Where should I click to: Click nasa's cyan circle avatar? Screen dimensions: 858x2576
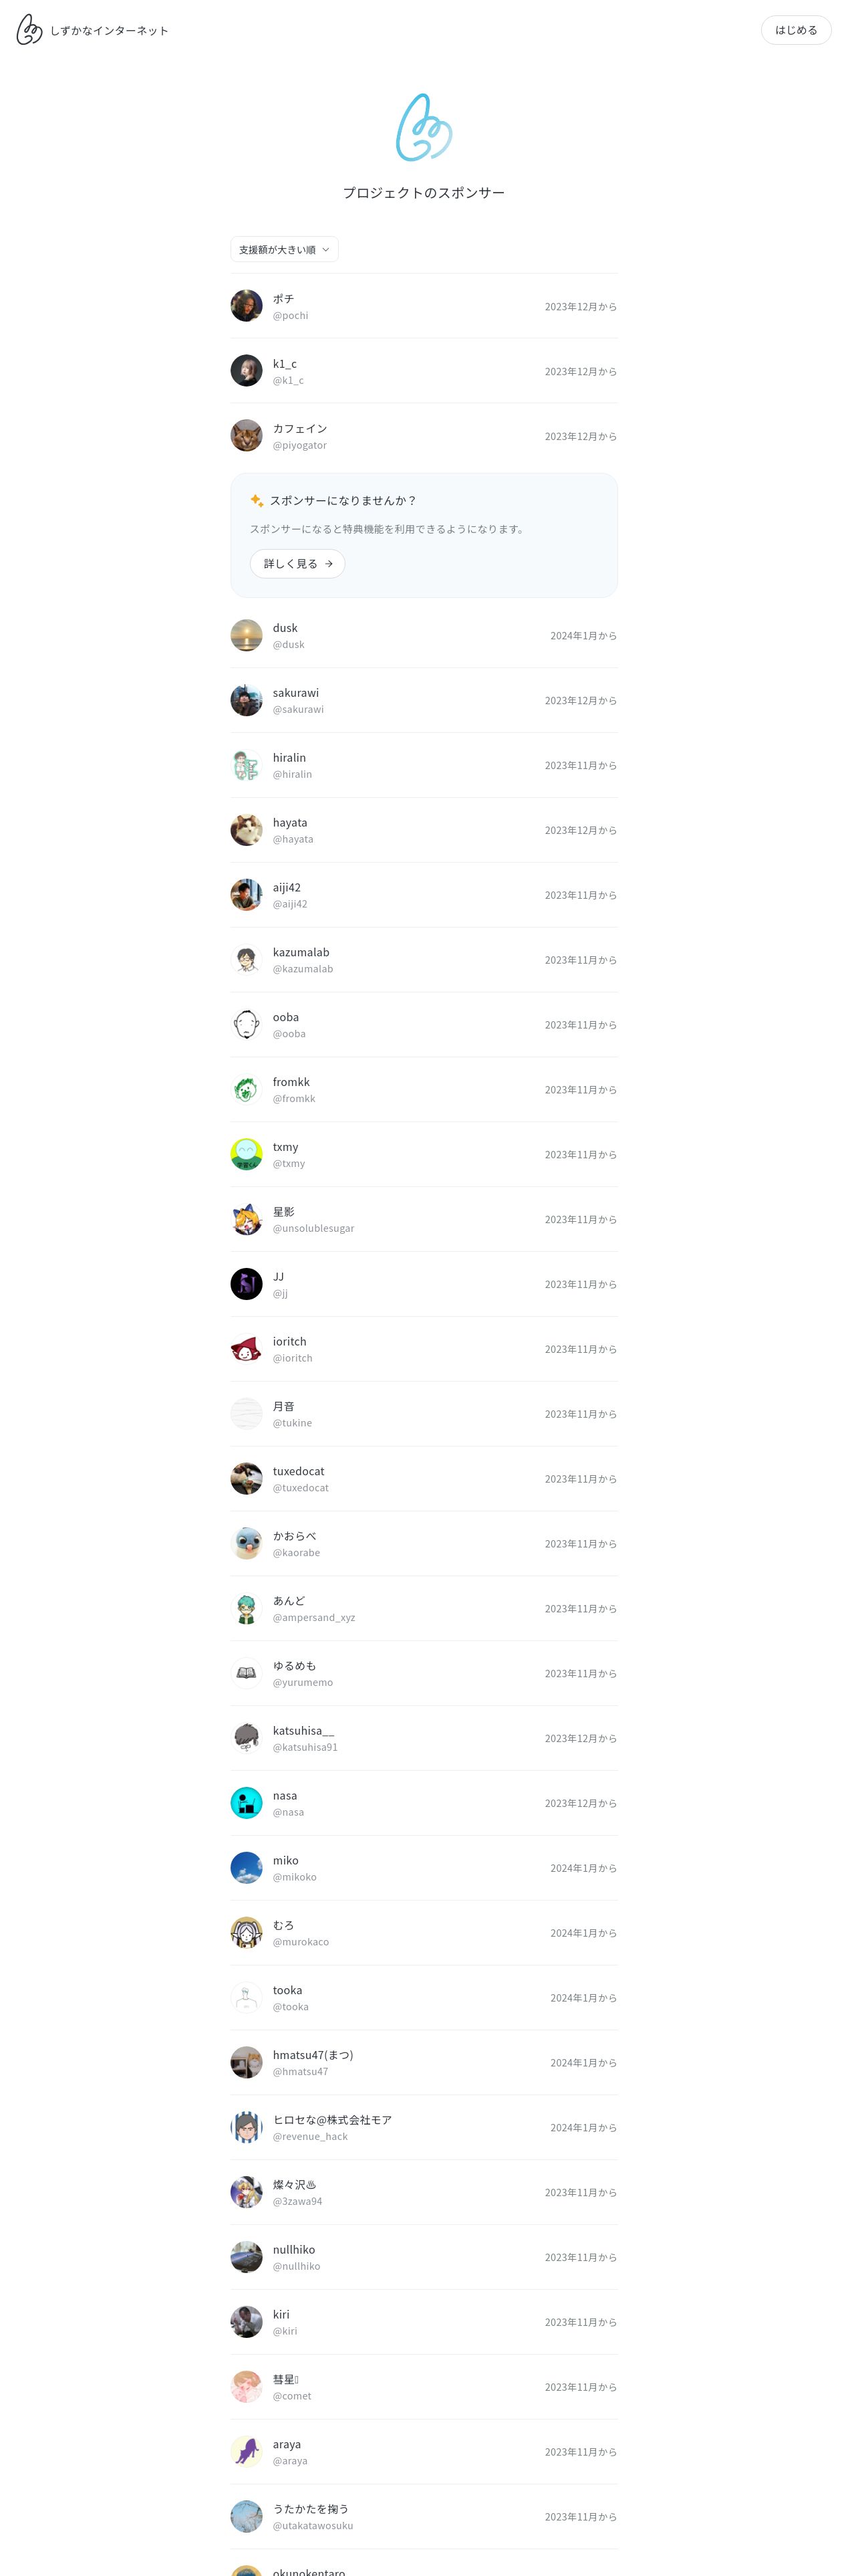point(247,1803)
